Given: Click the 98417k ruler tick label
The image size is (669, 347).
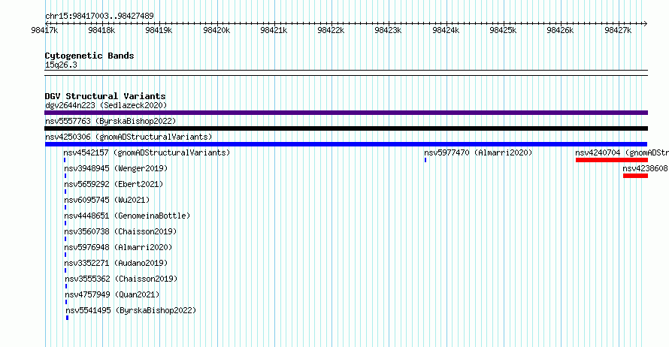Looking at the screenshot, I should point(44,30).
